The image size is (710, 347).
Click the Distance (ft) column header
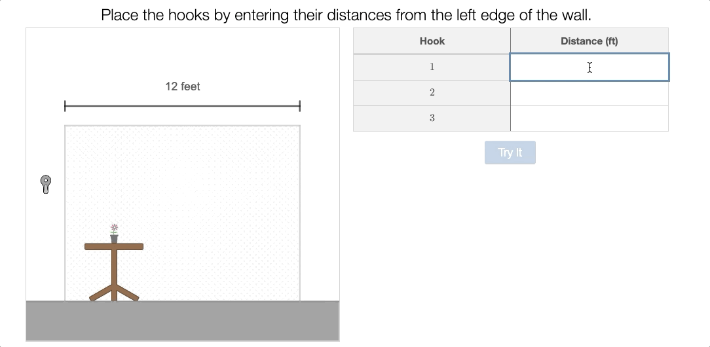point(589,41)
